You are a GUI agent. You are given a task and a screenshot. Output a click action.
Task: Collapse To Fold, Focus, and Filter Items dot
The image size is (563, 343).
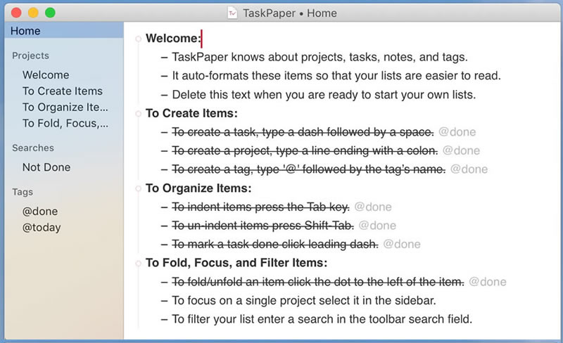click(x=138, y=264)
